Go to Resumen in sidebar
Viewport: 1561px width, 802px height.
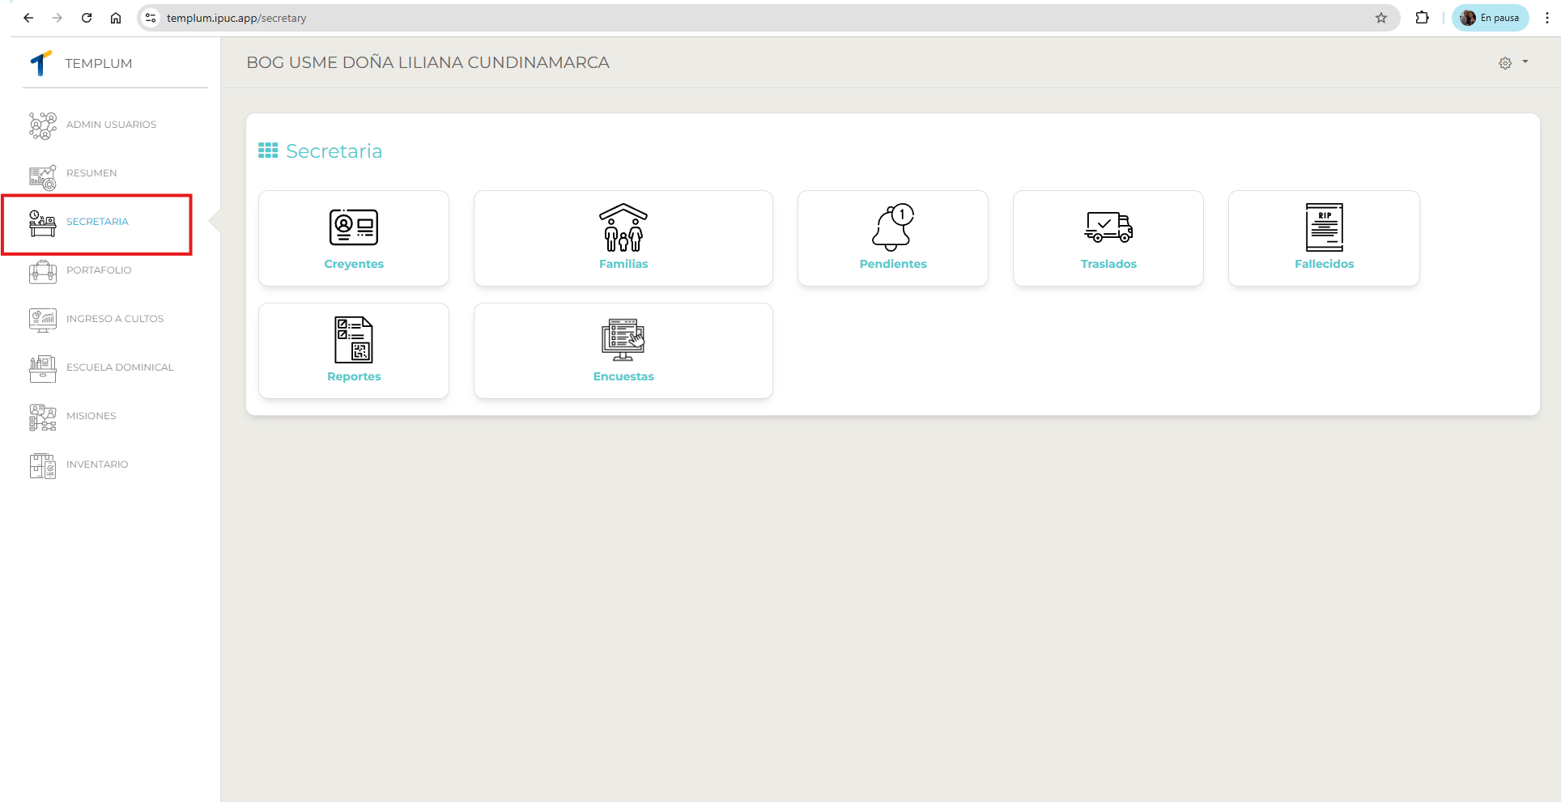[x=91, y=173]
